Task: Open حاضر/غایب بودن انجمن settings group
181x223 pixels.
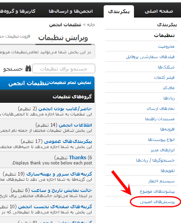Action: click(65, 109)
